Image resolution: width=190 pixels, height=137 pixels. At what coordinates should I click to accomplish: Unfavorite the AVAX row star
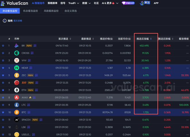[x=3, y=97]
